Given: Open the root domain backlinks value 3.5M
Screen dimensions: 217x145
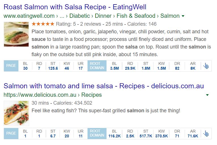Looking at the screenshot, I should [x=114, y=68].
